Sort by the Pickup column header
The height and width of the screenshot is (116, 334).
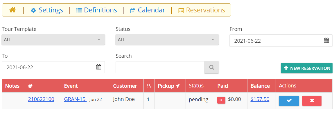pos(169,86)
